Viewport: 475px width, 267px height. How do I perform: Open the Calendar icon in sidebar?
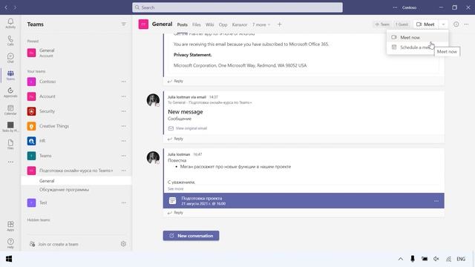(x=10, y=110)
